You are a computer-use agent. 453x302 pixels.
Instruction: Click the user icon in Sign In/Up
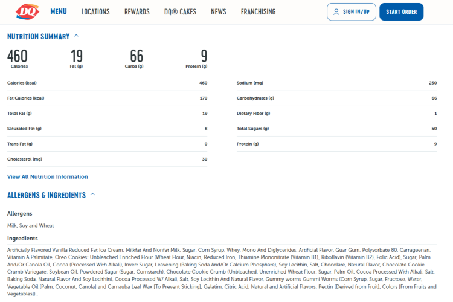336,12
